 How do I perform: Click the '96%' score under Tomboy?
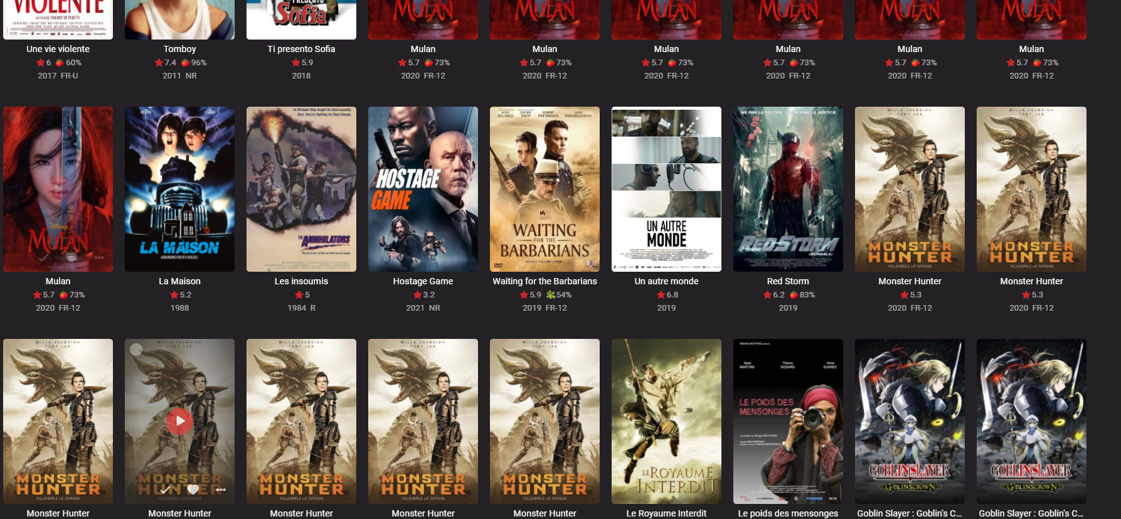click(x=199, y=63)
